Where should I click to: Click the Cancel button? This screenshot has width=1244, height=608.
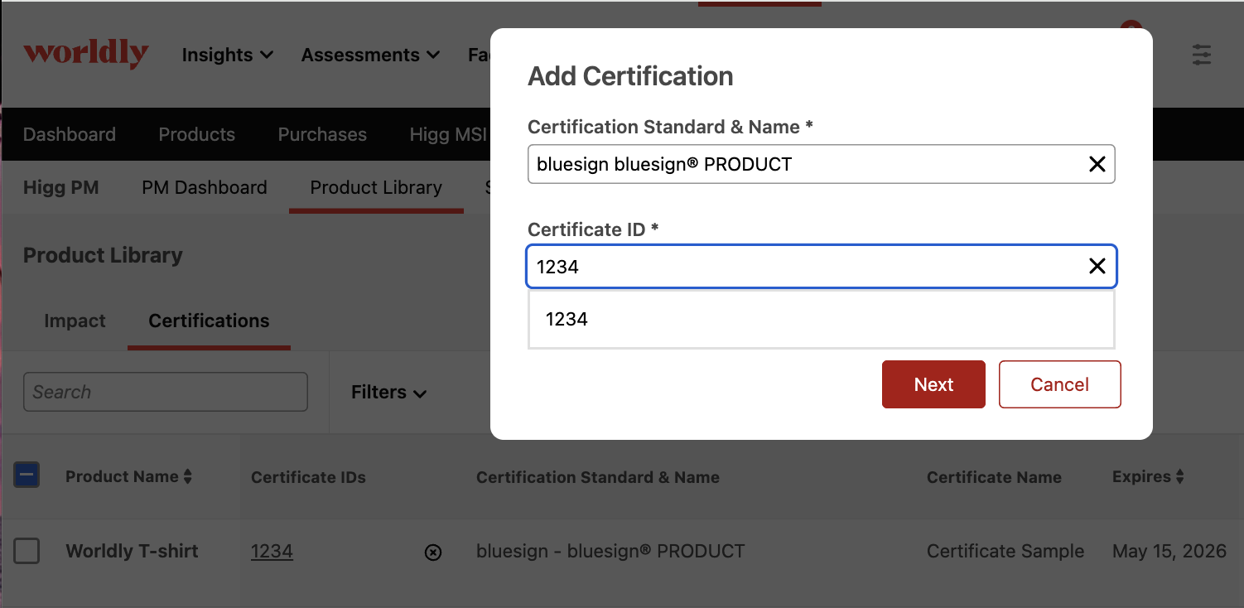tap(1059, 384)
